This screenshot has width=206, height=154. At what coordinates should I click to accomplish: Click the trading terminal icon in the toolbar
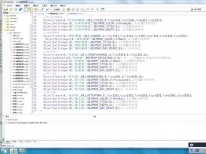(x=103, y=9)
